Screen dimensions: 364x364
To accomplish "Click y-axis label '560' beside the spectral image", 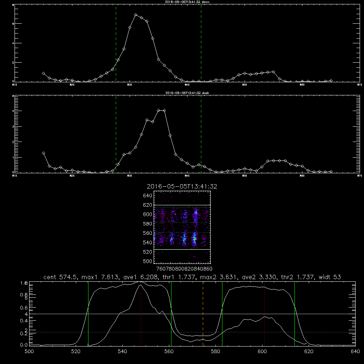I will [148, 233].
